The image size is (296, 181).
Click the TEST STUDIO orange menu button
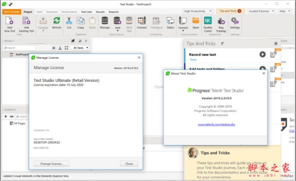(x=12, y=12)
